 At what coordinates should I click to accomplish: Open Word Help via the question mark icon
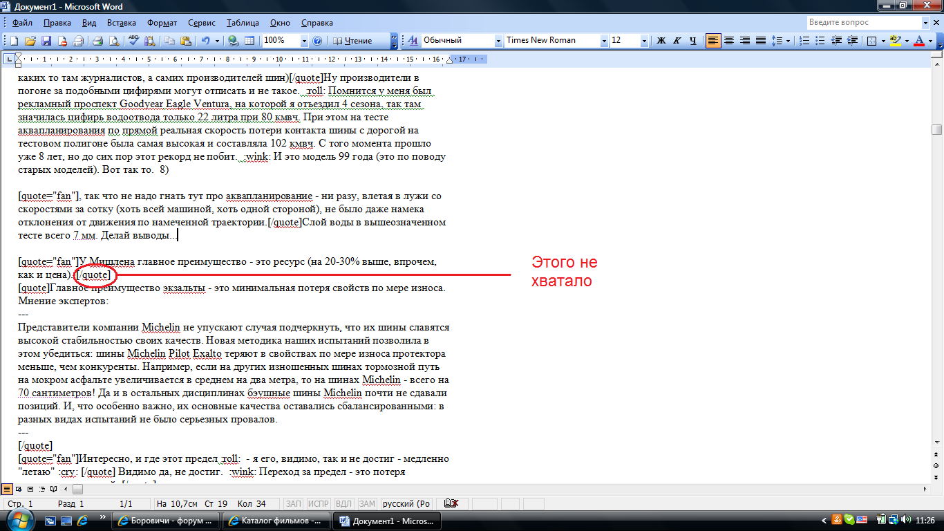tap(317, 41)
